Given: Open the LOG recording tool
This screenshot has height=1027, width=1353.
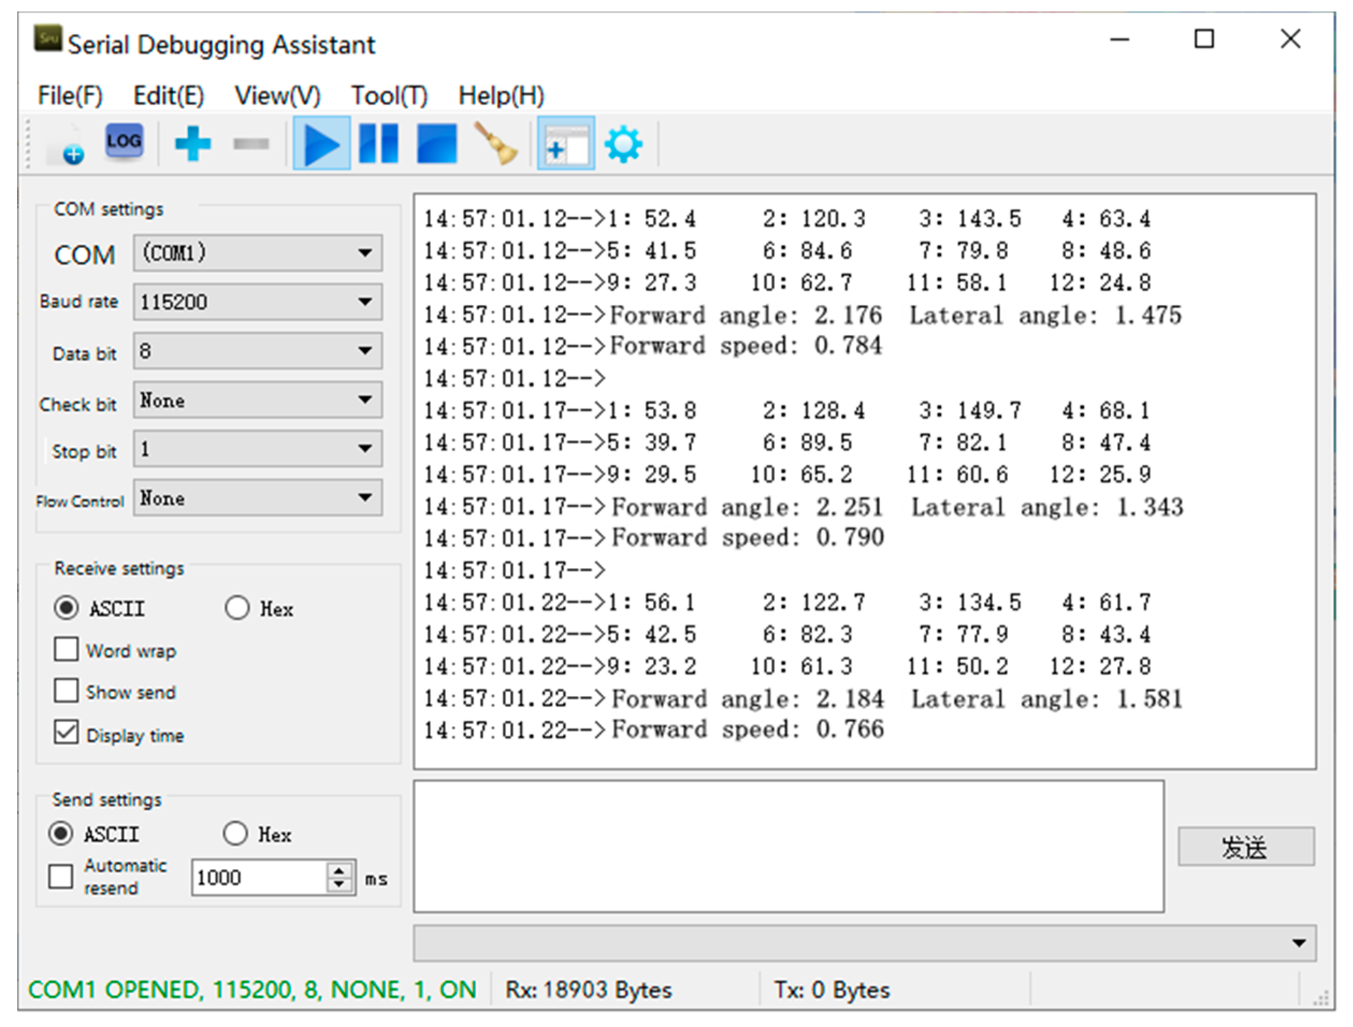Looking at the screenshot, I should pos(124,142).
